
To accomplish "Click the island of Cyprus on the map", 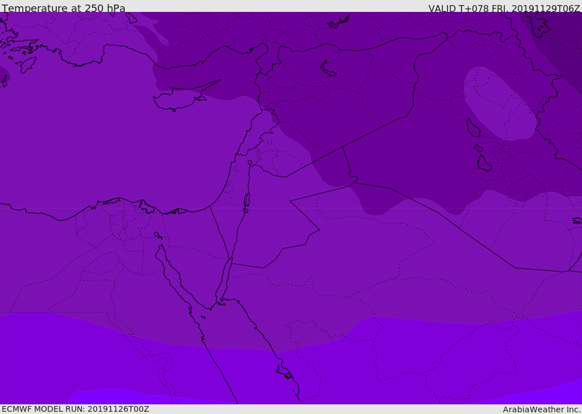I will click(182, 98).
